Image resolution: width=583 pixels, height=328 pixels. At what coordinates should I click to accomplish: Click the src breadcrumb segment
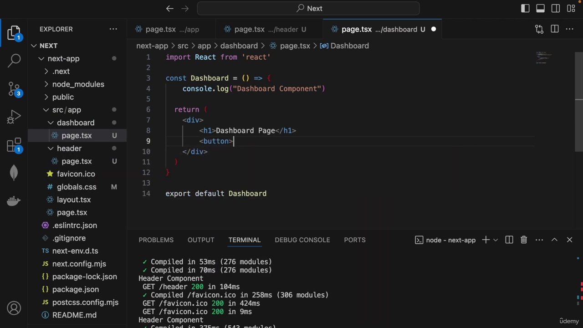(183, 46)
